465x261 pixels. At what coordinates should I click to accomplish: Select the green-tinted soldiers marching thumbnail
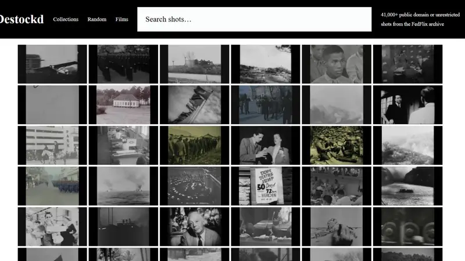pyautogui.click(x=195, y=146)
